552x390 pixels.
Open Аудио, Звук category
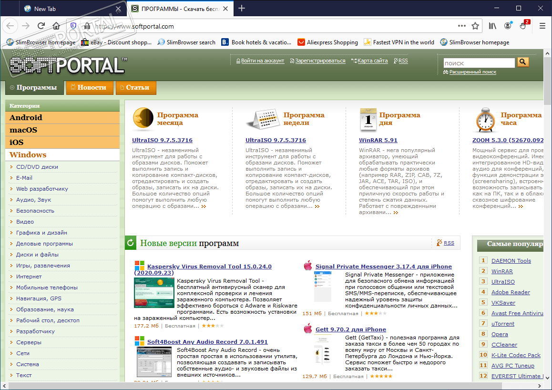click(x=33, y=200)
